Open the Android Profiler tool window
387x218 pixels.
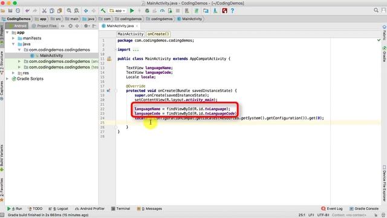point(89,208)
